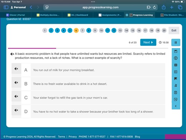Select answer B about fresh water
This screenshot has width=186, height=140.
(88, 84)
